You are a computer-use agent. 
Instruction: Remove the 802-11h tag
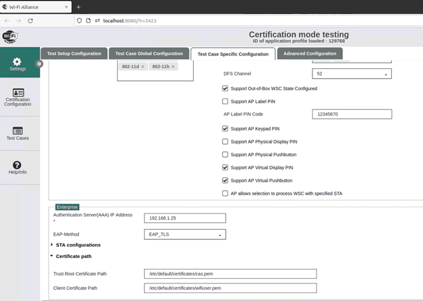[173, 67]
